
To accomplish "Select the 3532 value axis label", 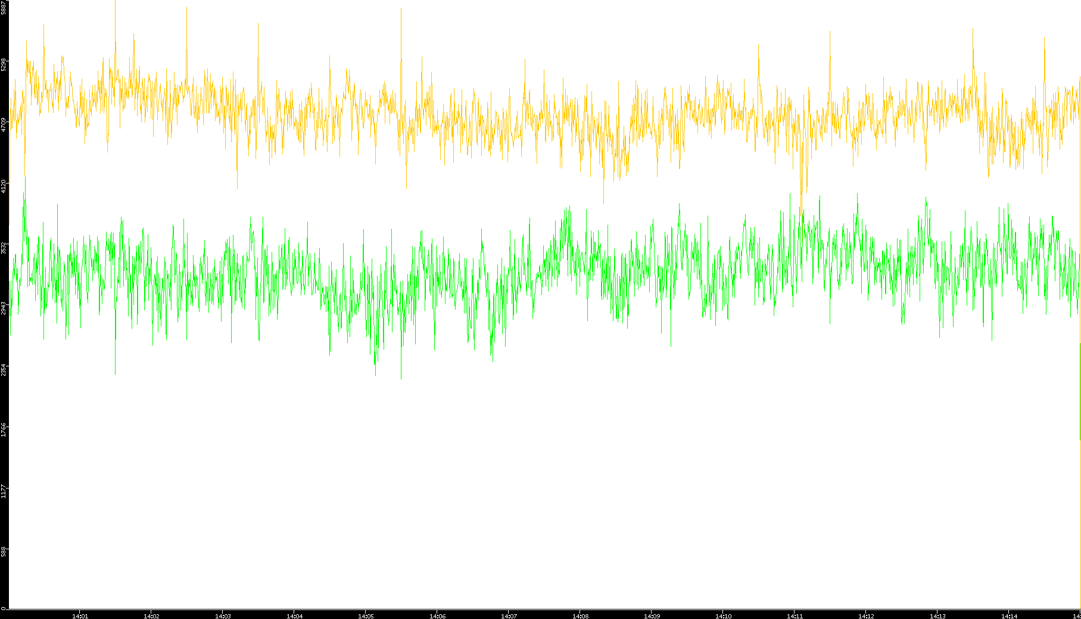I will 4,247.
